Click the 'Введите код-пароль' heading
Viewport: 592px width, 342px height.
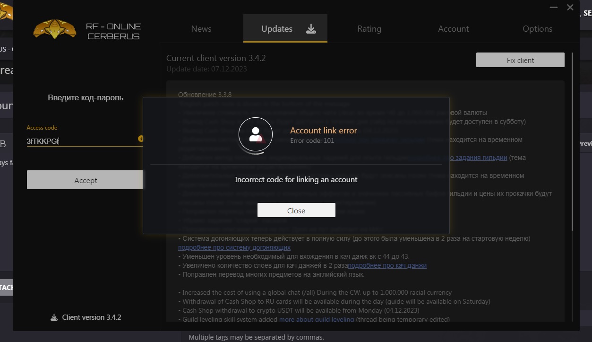click(86, 98)
